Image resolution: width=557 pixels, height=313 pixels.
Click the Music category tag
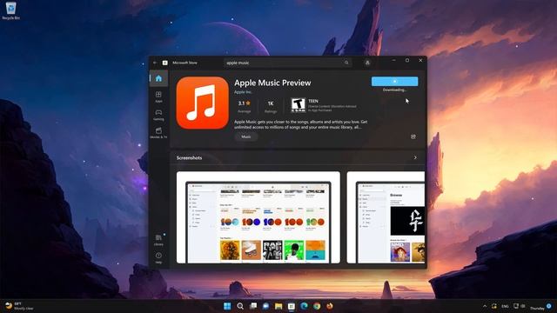(x=245, y=137)
